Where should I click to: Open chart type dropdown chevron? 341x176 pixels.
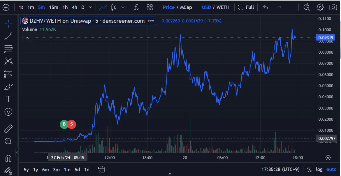click(123, 7)
